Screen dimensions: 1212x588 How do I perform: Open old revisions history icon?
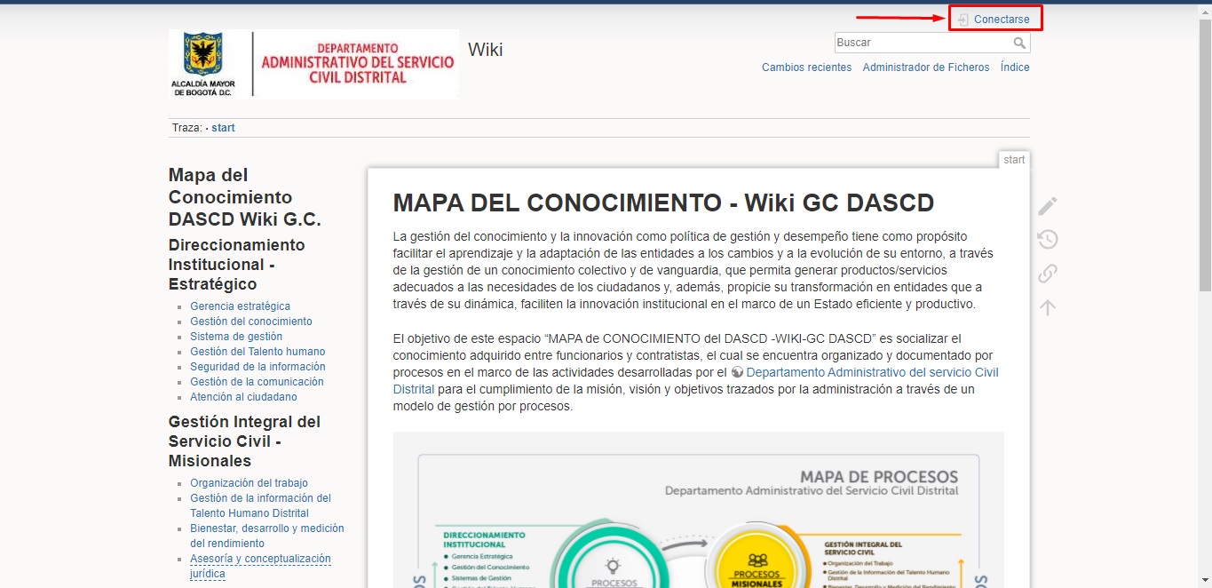[x=1048, y=240]
